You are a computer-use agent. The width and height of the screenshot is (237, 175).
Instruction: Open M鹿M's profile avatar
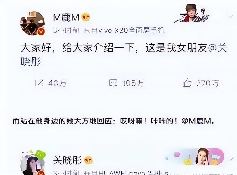33,23
